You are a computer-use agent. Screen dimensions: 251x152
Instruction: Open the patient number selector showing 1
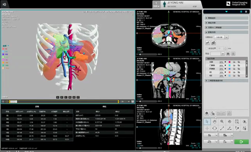pyautogui.click(x=157, y=4)
